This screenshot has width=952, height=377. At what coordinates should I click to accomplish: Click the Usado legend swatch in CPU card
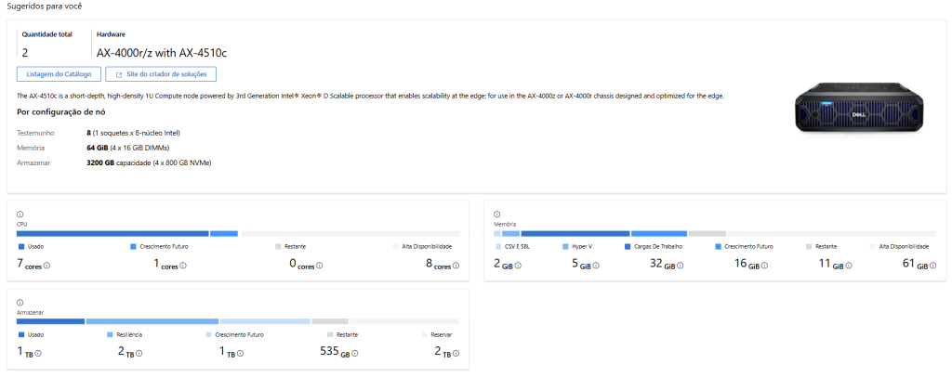pos(21,247)
